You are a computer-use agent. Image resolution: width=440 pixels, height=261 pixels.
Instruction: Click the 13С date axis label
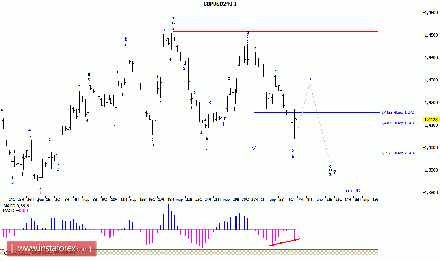tap(339, 200)
